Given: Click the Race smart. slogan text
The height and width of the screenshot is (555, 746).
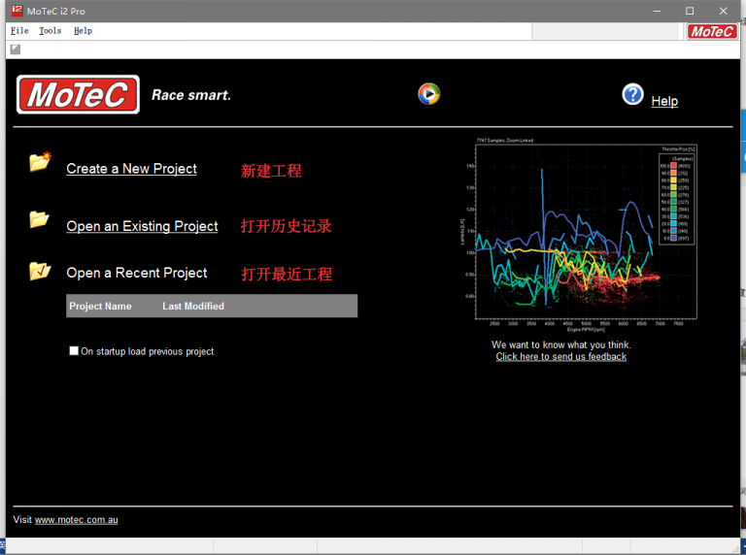Looking at the screenshot, I should tap(190, 95).
